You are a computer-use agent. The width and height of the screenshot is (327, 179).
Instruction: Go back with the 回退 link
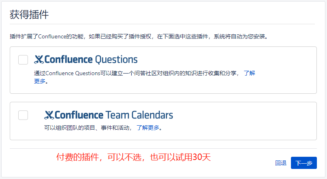[x=281, y=163]
